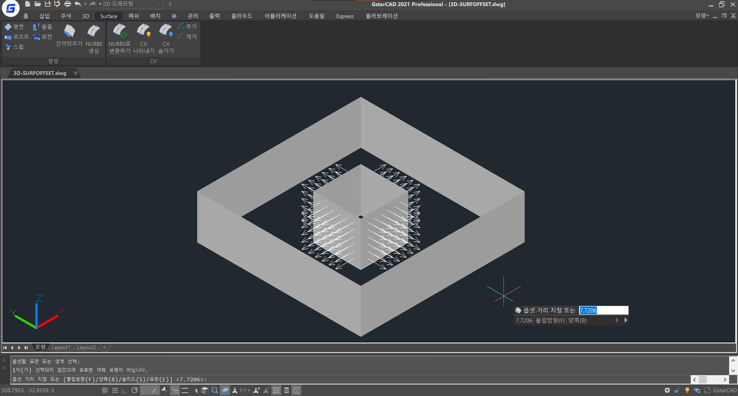Open the 삽입 ribbon tab
The height and width of the screenshot is (396, 738).
point(45,16)
